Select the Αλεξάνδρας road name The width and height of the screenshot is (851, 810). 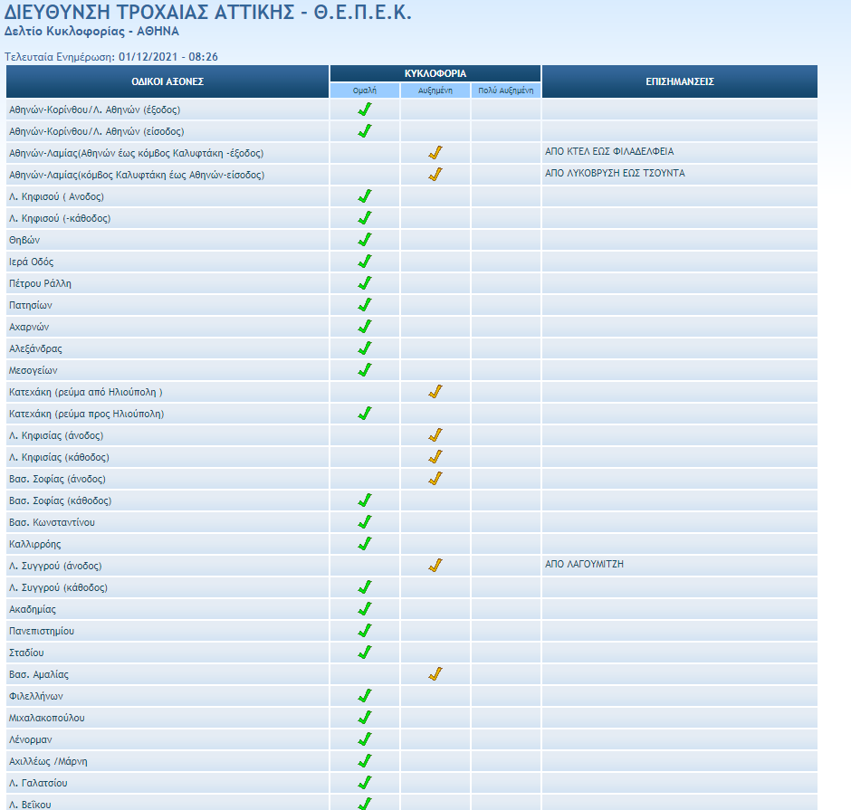pos(35,348)
